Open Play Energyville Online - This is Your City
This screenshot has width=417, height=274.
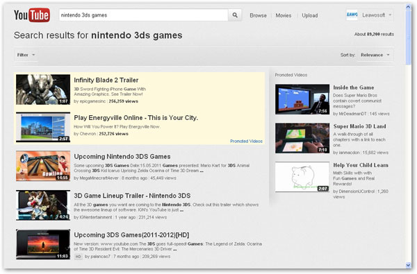[x=136, y=118]
